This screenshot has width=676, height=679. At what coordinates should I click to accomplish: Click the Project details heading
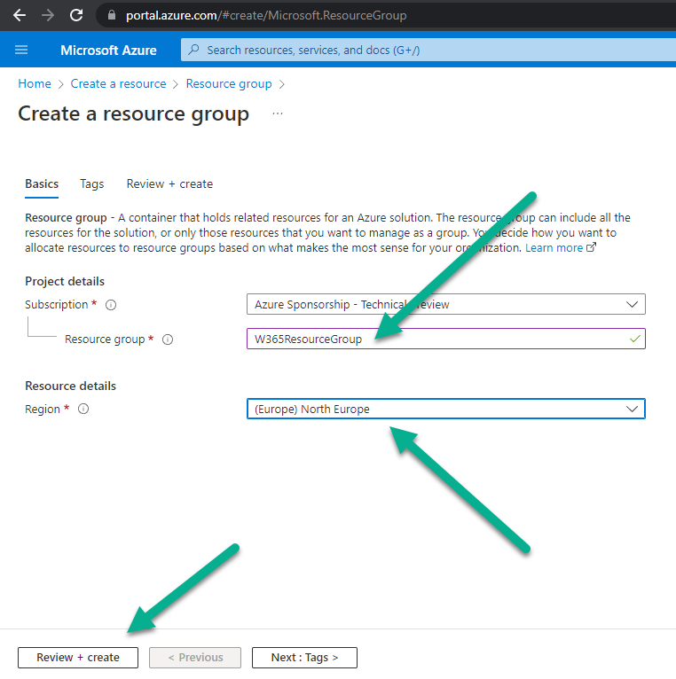pyautogui.click(x=65, y=282)
